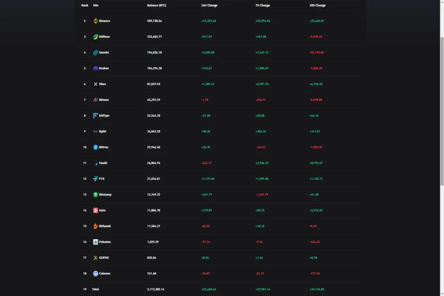
Task: Open the FTX exchange link
Action: pyautogui.click(x=102, y=179)
